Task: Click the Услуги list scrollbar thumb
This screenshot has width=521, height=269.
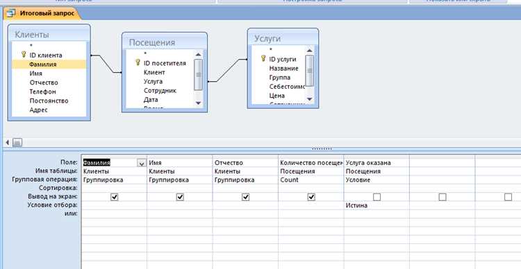Action: pos(309,70)
